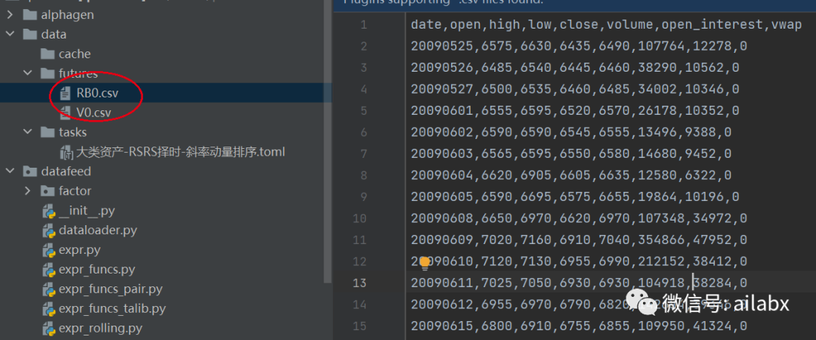Click the expr_funcs_talib.py Python file icon
816x340 pixels.
point(49,309)
